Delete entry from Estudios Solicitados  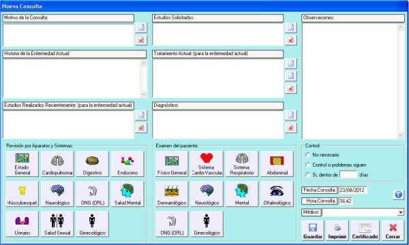pos(290,40)
